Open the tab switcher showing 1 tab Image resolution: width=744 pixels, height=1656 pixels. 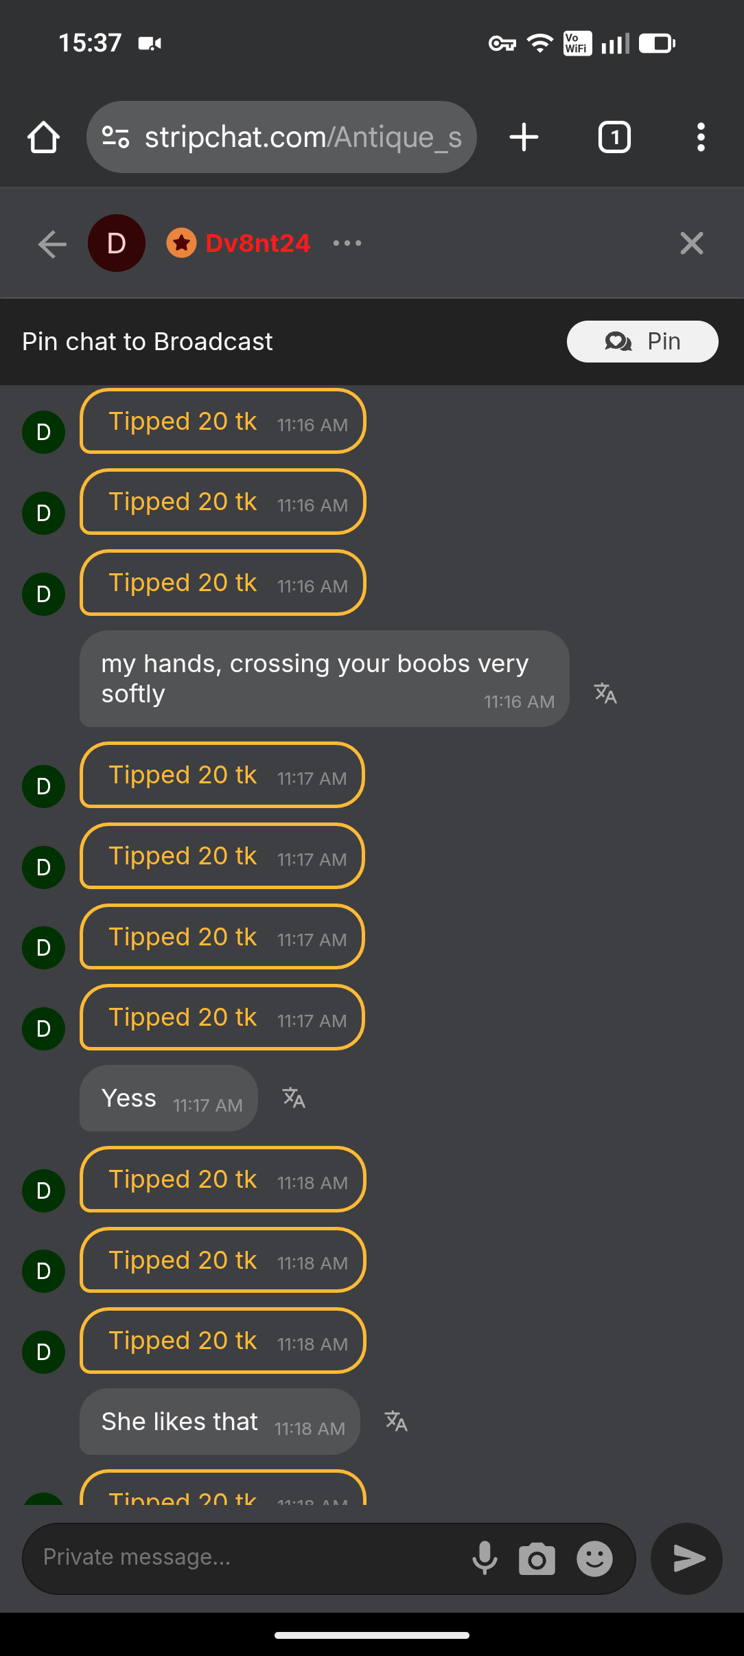coord(614,137)
